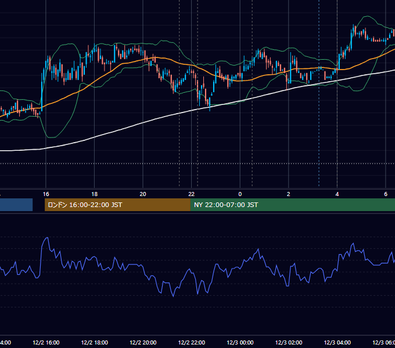Click the hour label 16 on the upper axis
395x348 pixels.
pos(46,194)
